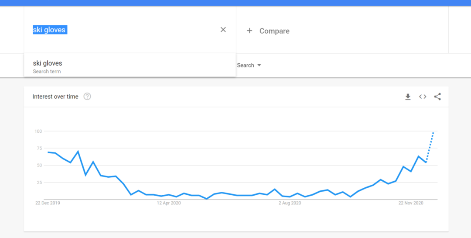
Task: Download the chart data as CSV
Action: tap(408, 97)
